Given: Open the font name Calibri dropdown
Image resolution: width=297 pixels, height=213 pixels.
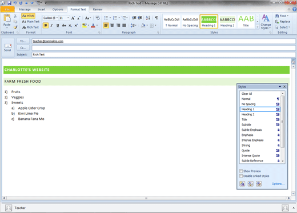Looking at the screenshot, I should tap(57, 18).
